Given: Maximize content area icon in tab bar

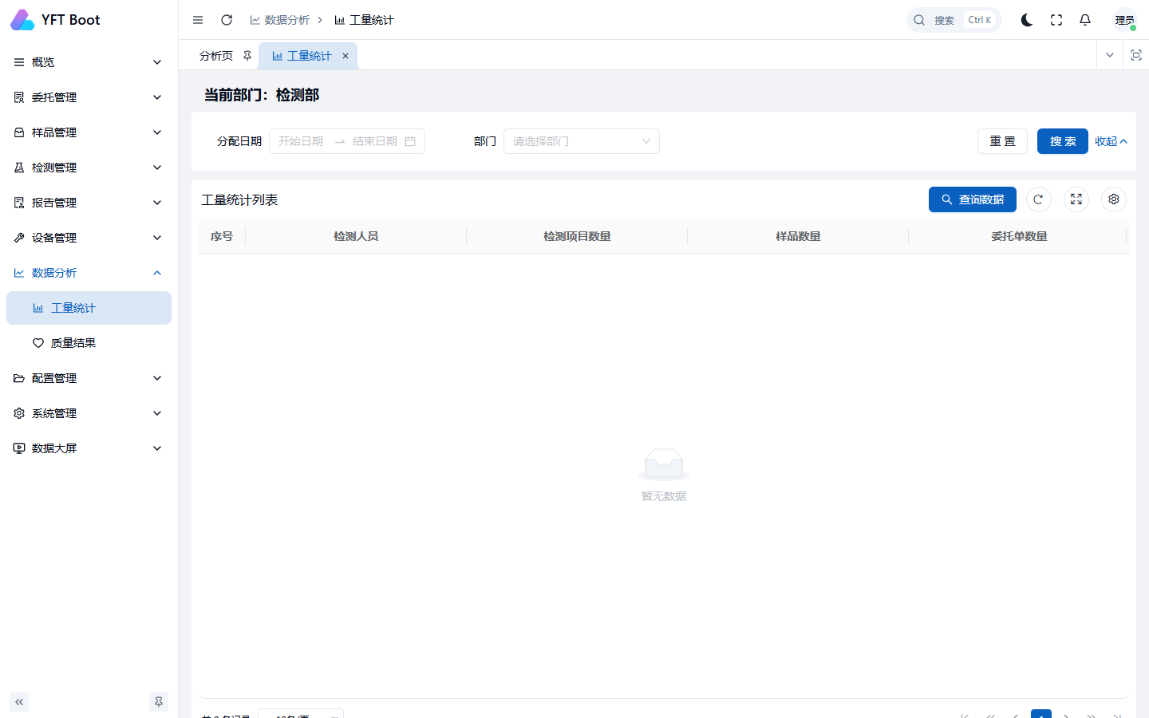Looking at the screenshot, I should 1136,55.
